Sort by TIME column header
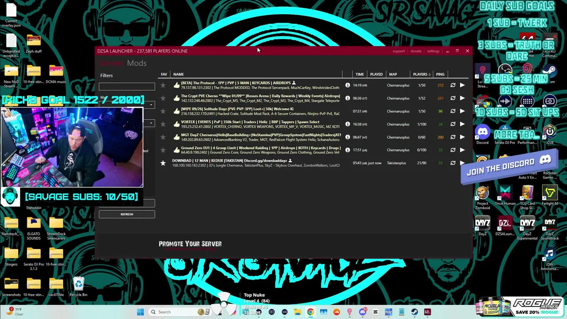567x319 pixels. click(x=360, y=74)
